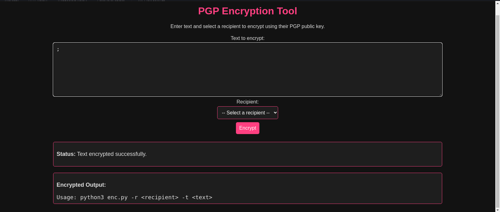Click the "Encrypted Output:" heading
The height and width of the screenshot is (212, 500).
(x=81, y=185)
